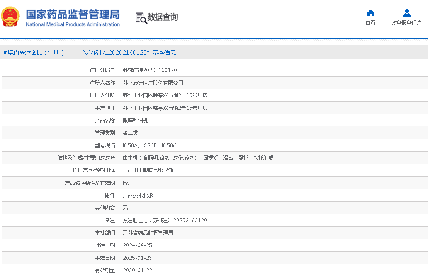This screenshot has width=428, height=276.
Task: Click the 国家药品监督管理局 site title
Action: 73,14
